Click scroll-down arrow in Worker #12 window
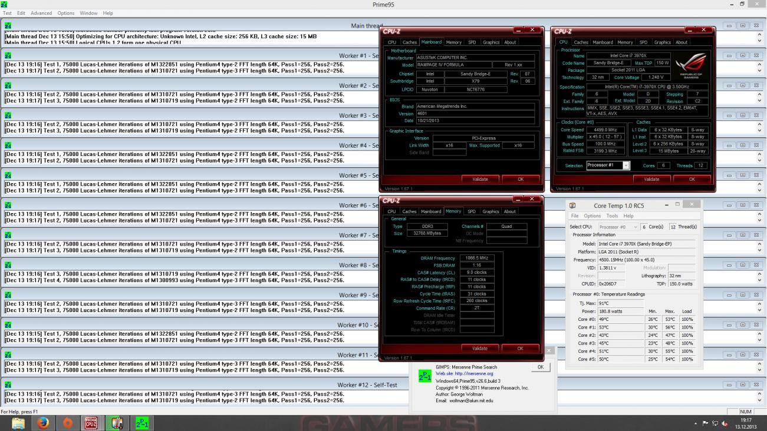The image size is (767, 431). point(759,400)
